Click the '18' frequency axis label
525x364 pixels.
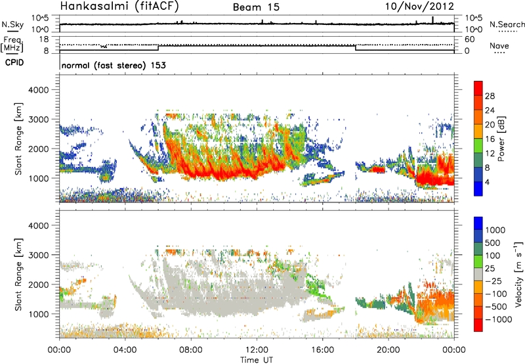coord(43,39)
